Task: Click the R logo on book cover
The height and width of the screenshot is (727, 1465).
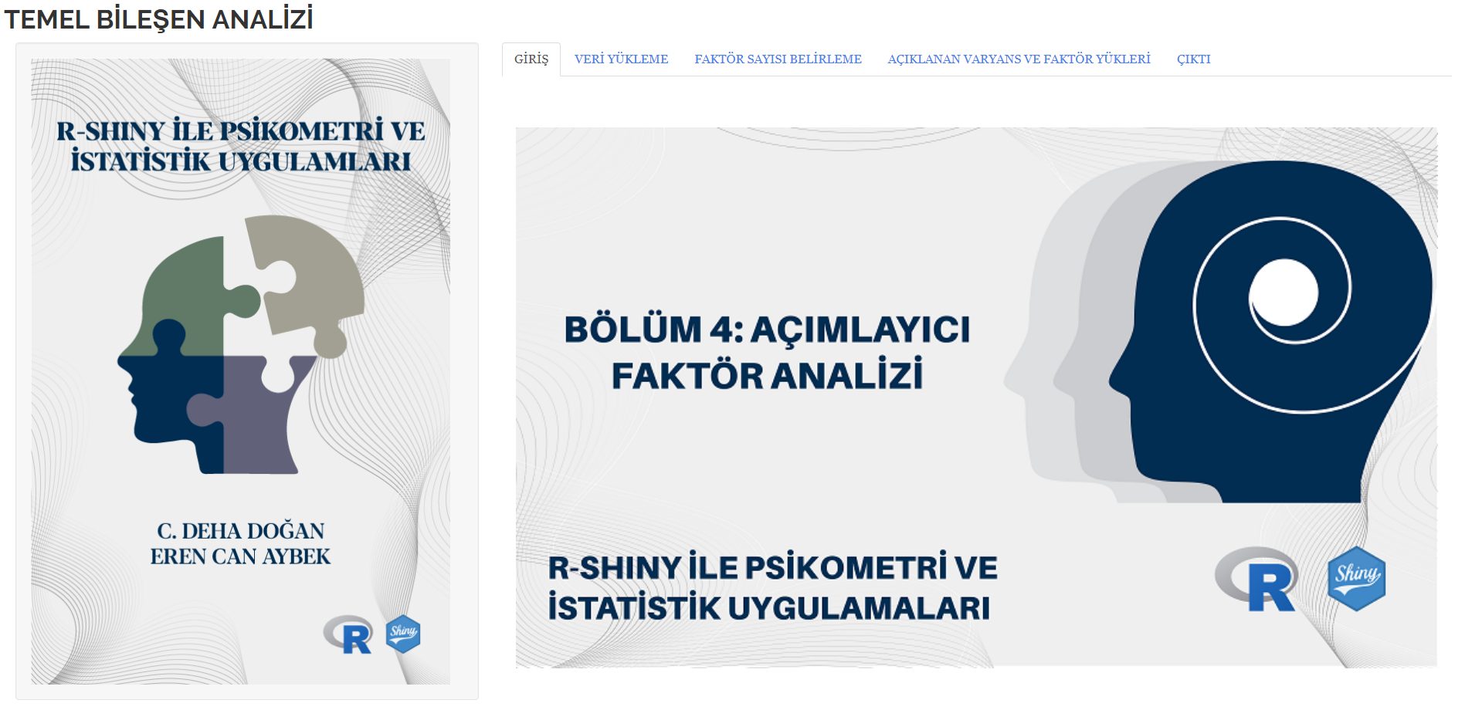Action: (x=349, y=634)
